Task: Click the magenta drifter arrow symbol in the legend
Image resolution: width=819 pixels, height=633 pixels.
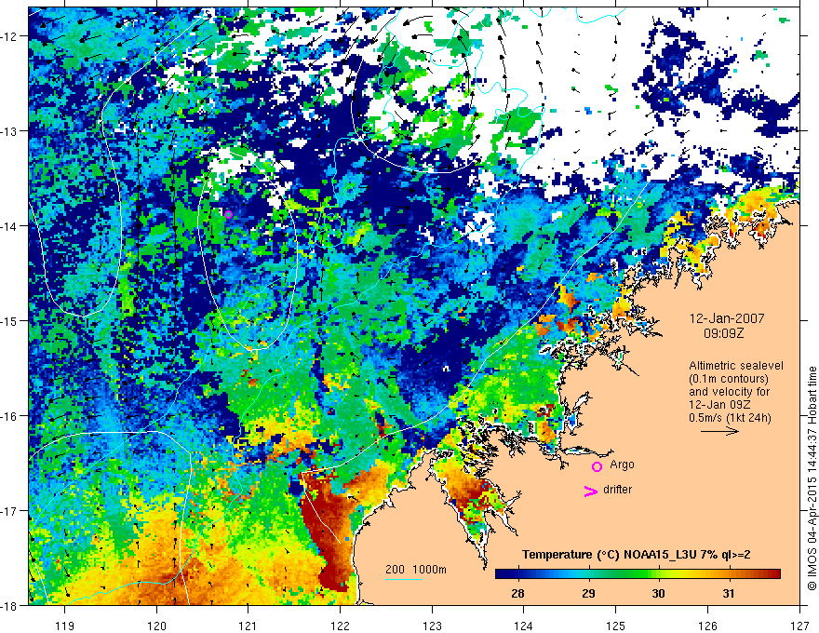Action: (x=590, y=491)
